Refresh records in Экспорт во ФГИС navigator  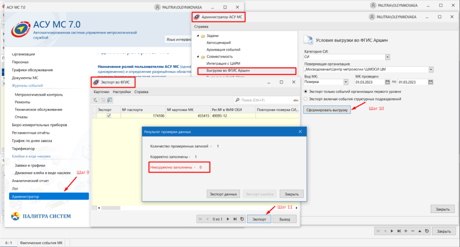coord(242,219)
